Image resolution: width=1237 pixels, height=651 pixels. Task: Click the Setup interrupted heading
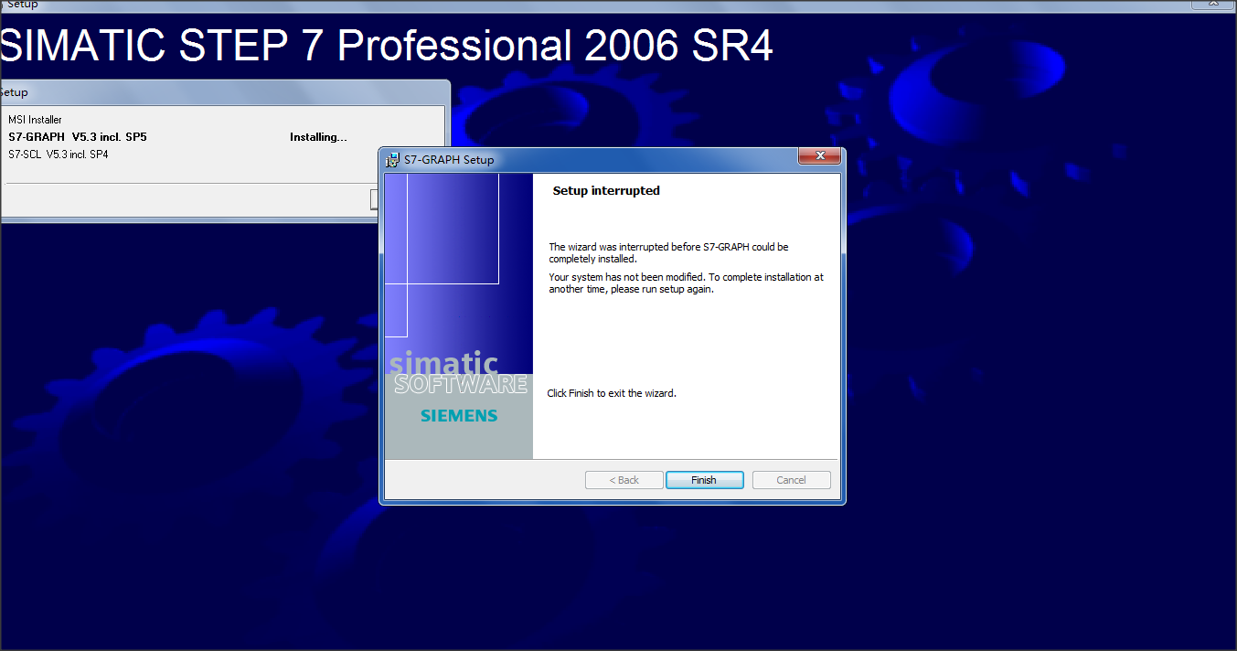tap(606, 191)
